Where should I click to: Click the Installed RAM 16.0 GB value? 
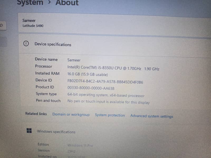click(88, 75)
